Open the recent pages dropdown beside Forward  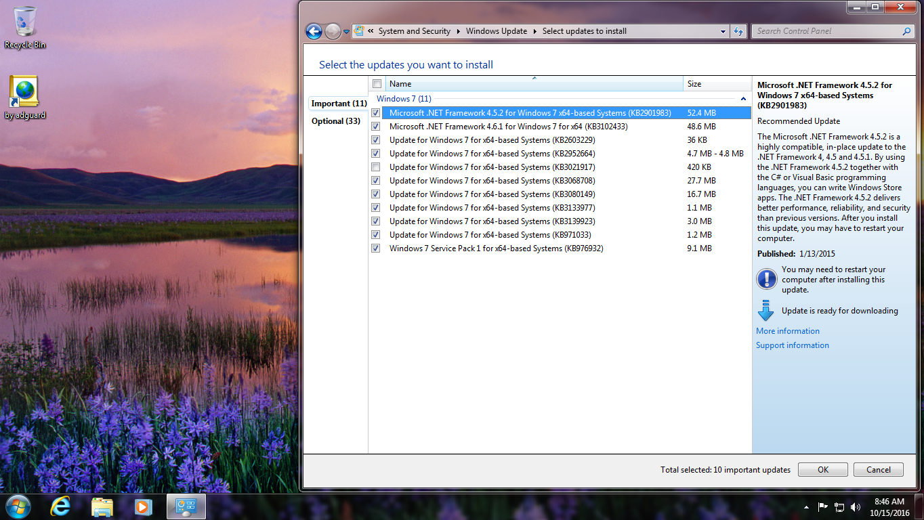(347, 31)
